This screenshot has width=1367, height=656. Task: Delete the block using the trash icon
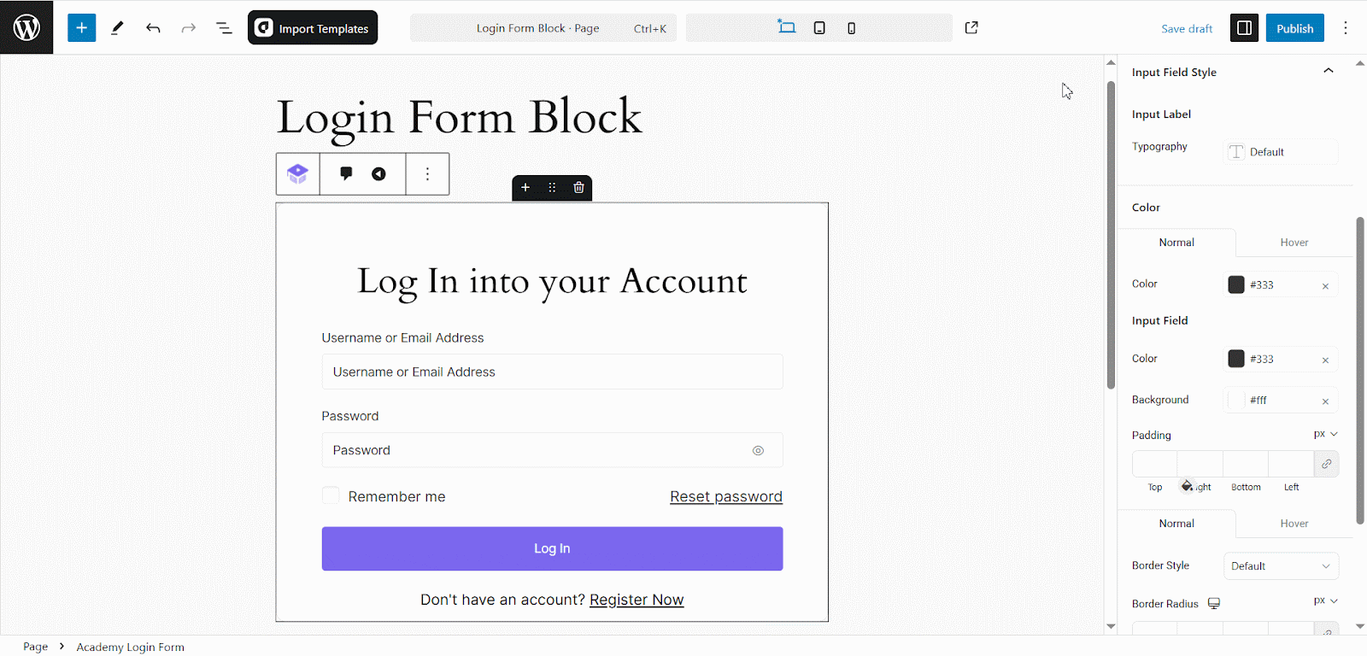tap(578, 187)
